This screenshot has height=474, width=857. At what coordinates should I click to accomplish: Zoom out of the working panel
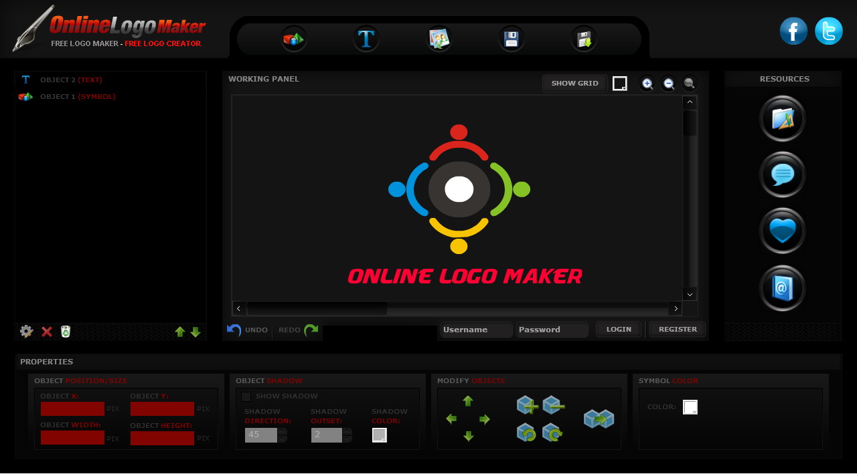click(668, 84)
